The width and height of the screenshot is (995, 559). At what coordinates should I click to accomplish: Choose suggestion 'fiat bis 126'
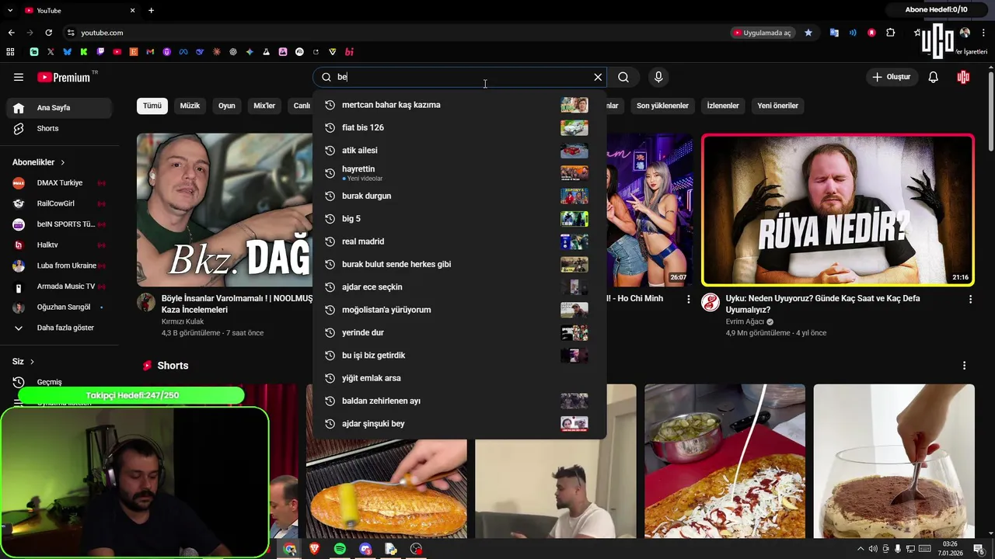(459, 127)
